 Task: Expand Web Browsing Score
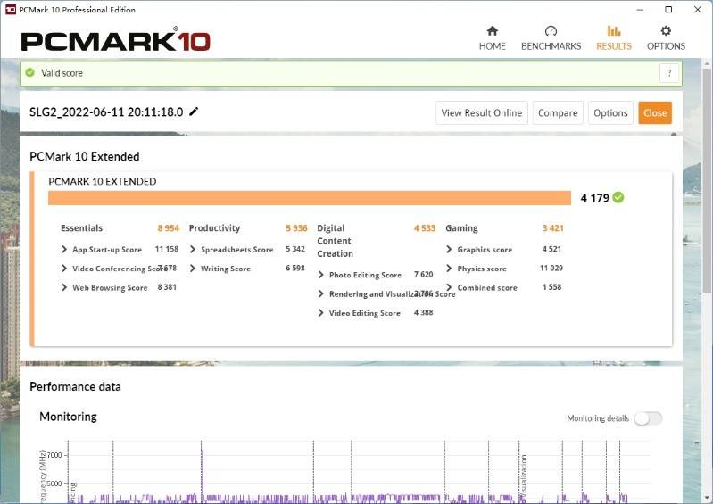tap(64, 287)
